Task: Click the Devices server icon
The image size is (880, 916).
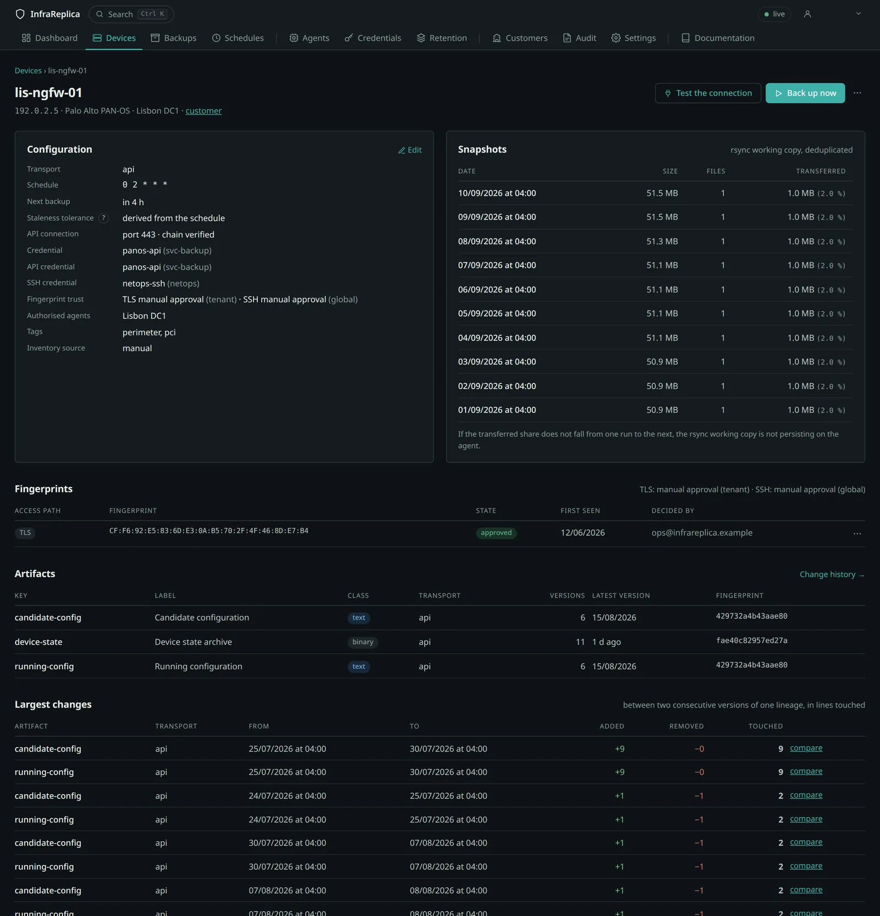Action: pyautogui.click(x=97, y=38)
